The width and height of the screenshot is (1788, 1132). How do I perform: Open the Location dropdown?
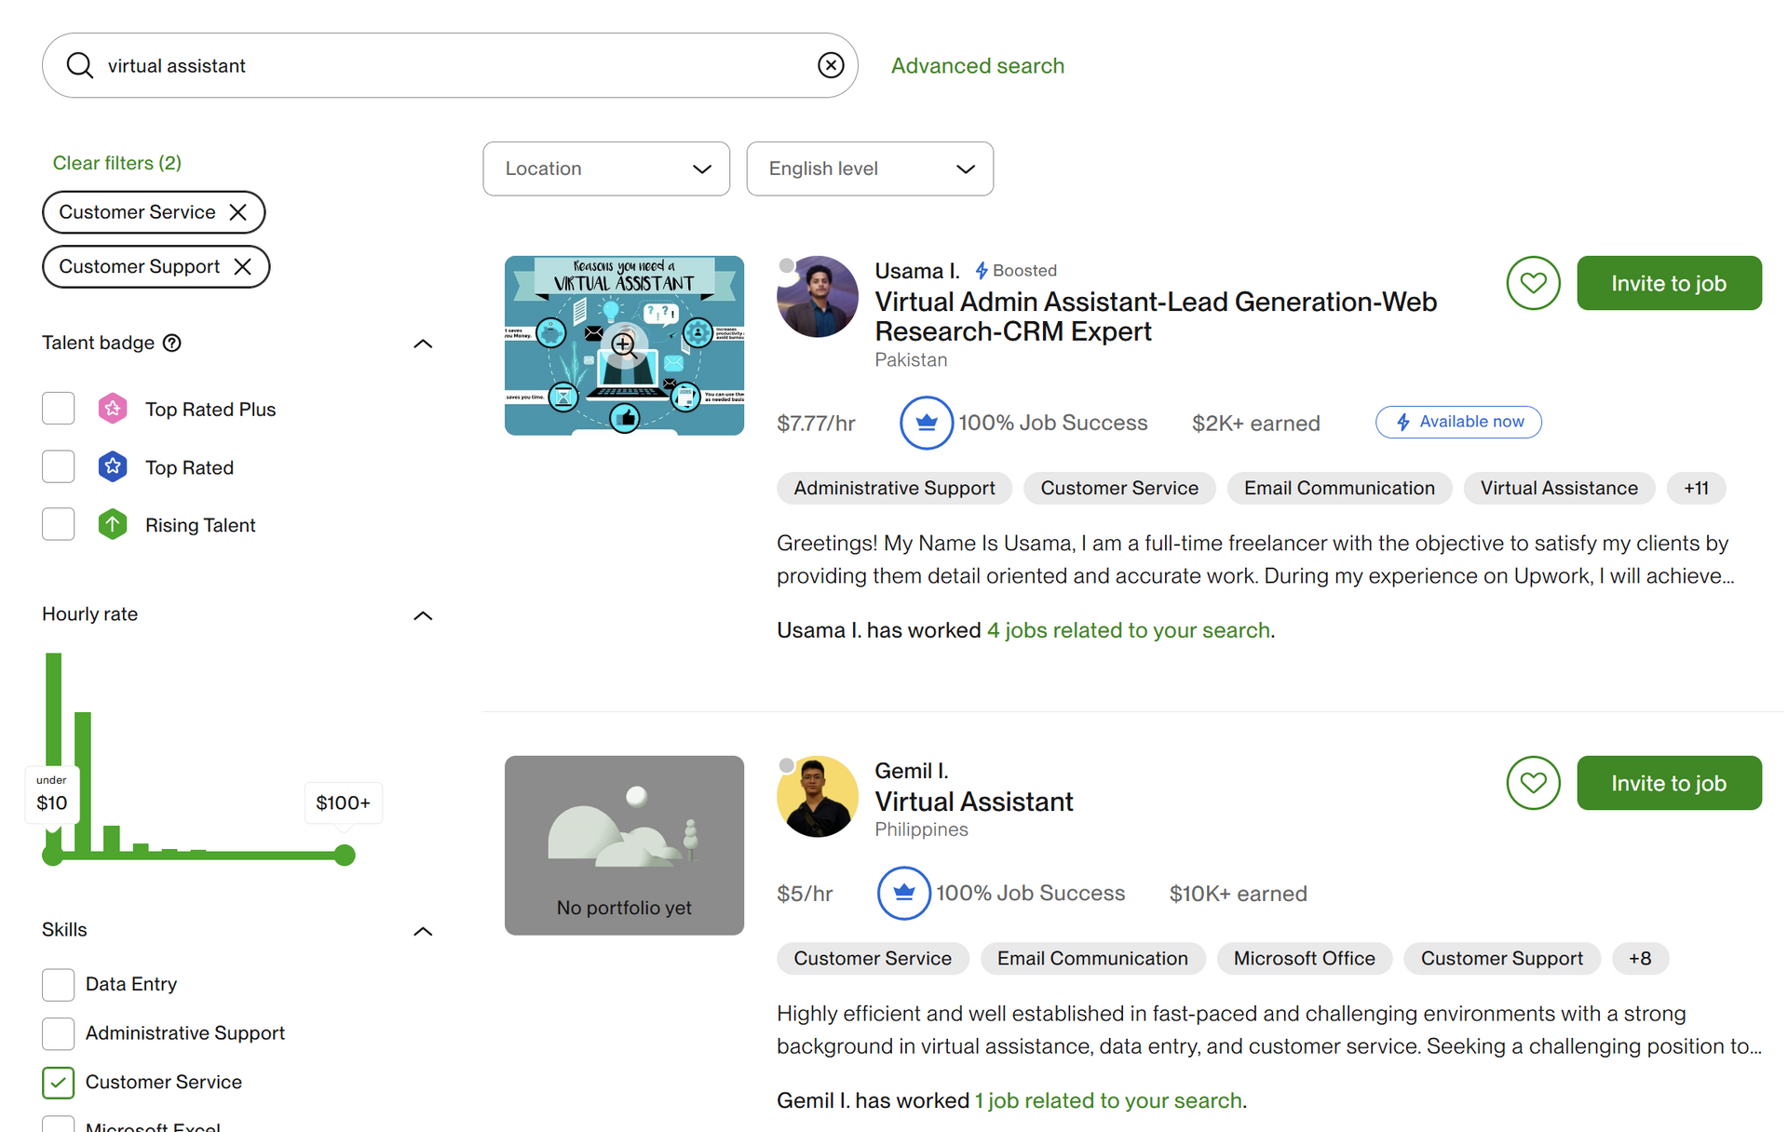[606, 168]
